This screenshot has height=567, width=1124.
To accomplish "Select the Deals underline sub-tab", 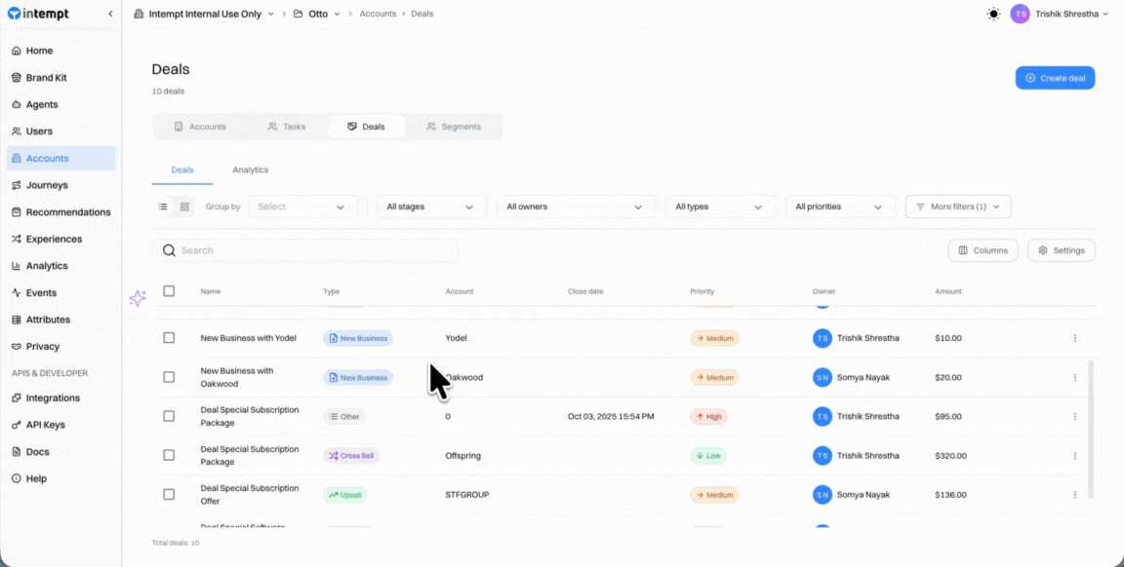I will (182, 170).
